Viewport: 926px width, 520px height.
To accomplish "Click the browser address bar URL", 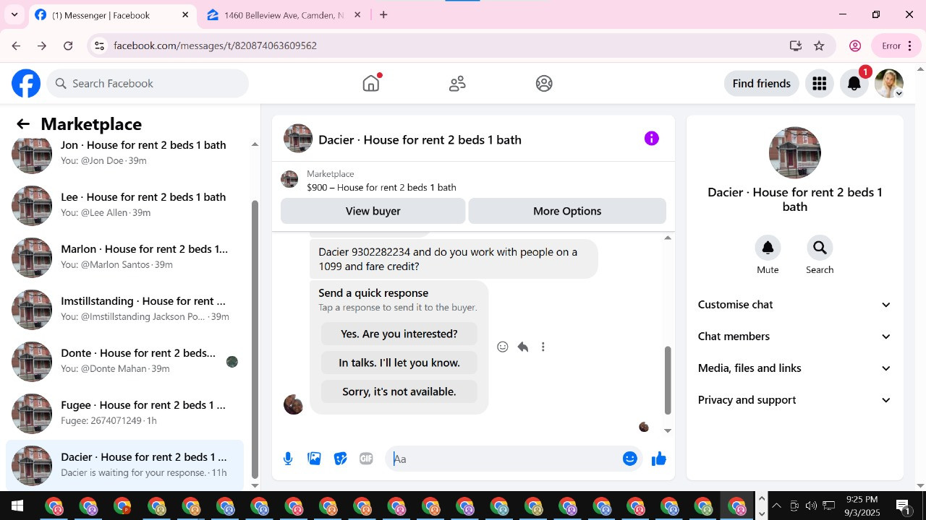I will [216, 45].
